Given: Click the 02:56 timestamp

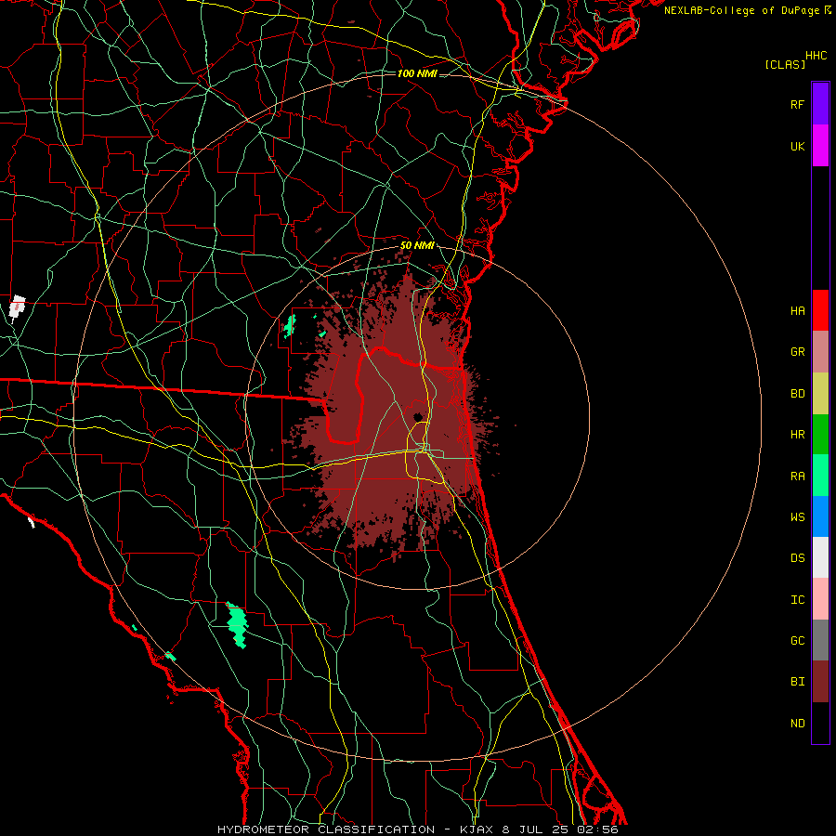Looking at the screenshot, I should point(597,829).
